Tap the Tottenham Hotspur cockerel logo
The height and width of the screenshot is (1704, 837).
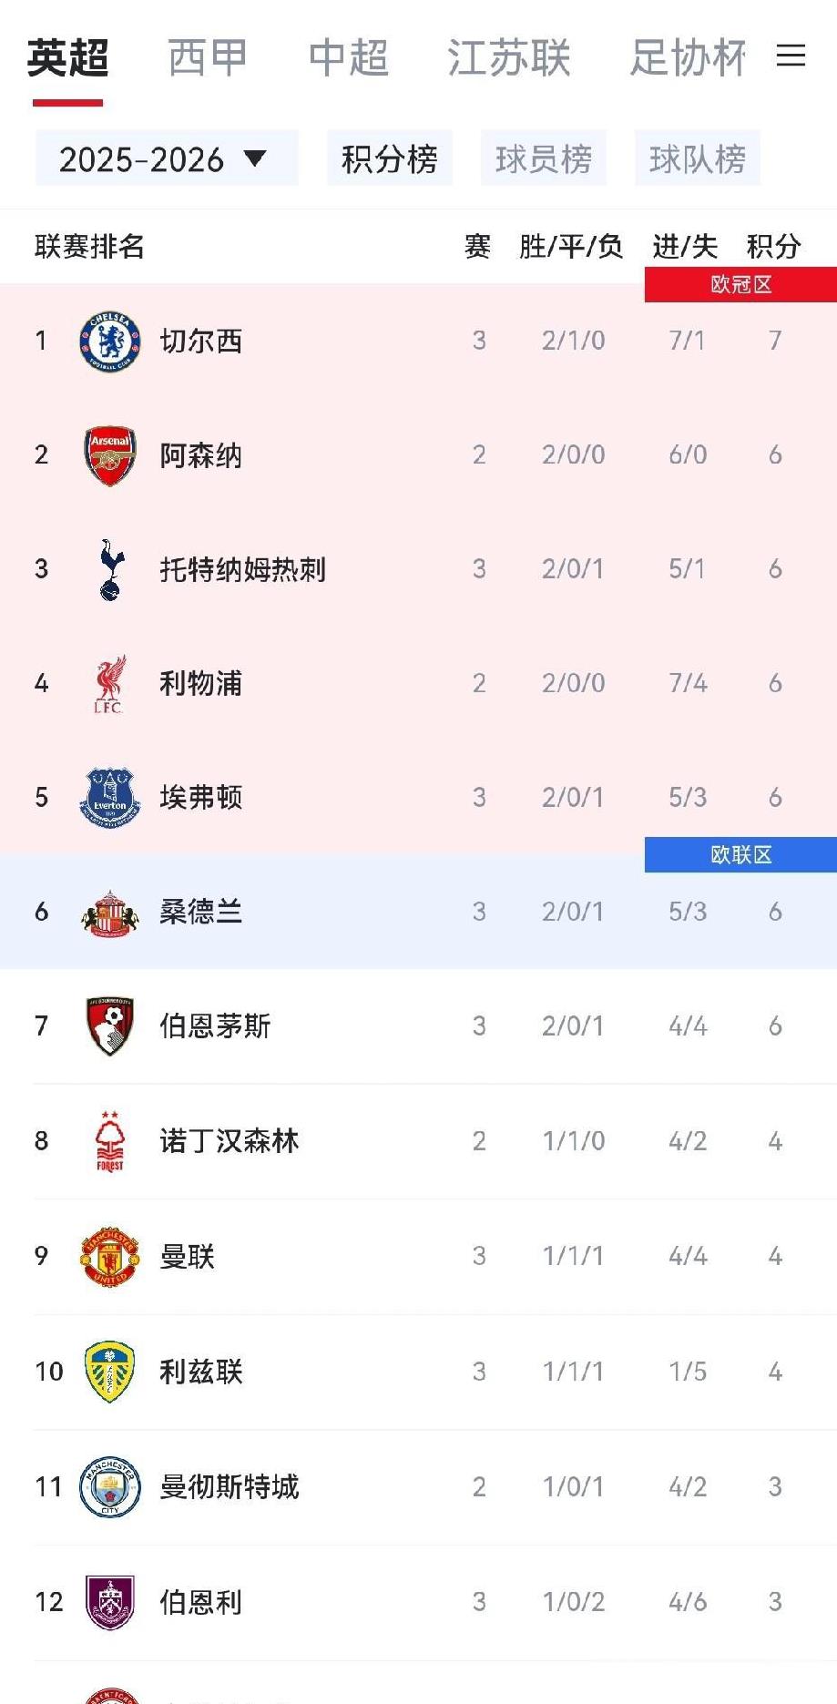(110, 569)
